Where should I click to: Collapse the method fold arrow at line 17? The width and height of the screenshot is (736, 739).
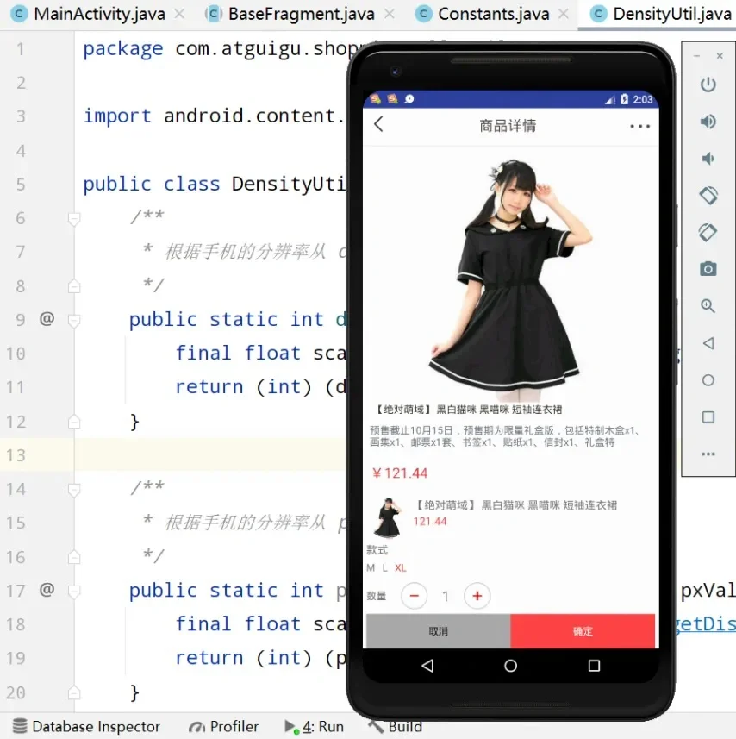(x=73, y=591)
